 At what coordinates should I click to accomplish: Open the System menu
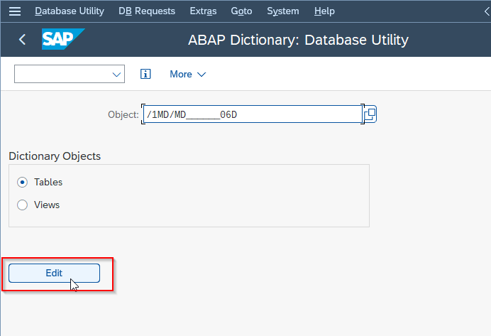283,11
